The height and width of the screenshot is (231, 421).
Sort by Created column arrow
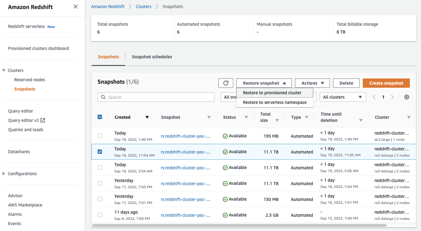[x=147, y=117]
